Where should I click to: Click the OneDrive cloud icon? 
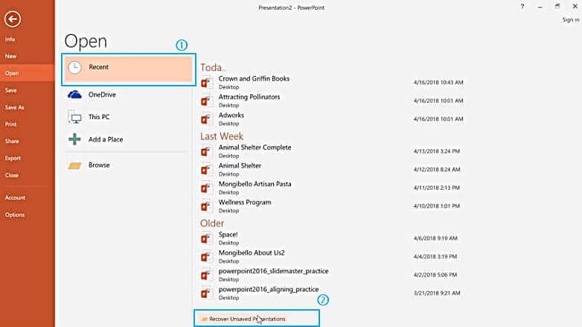click(x=74, y=95)
